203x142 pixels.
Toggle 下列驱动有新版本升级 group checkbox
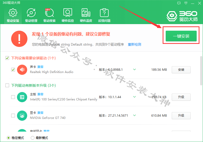tap(7, 85)
